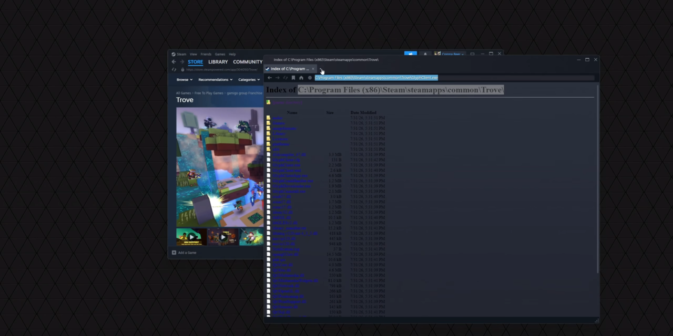This screenshot has height=336, width=673.
Task: Click the second Trove video thumbnail
Action: click(x=223, y=237)
